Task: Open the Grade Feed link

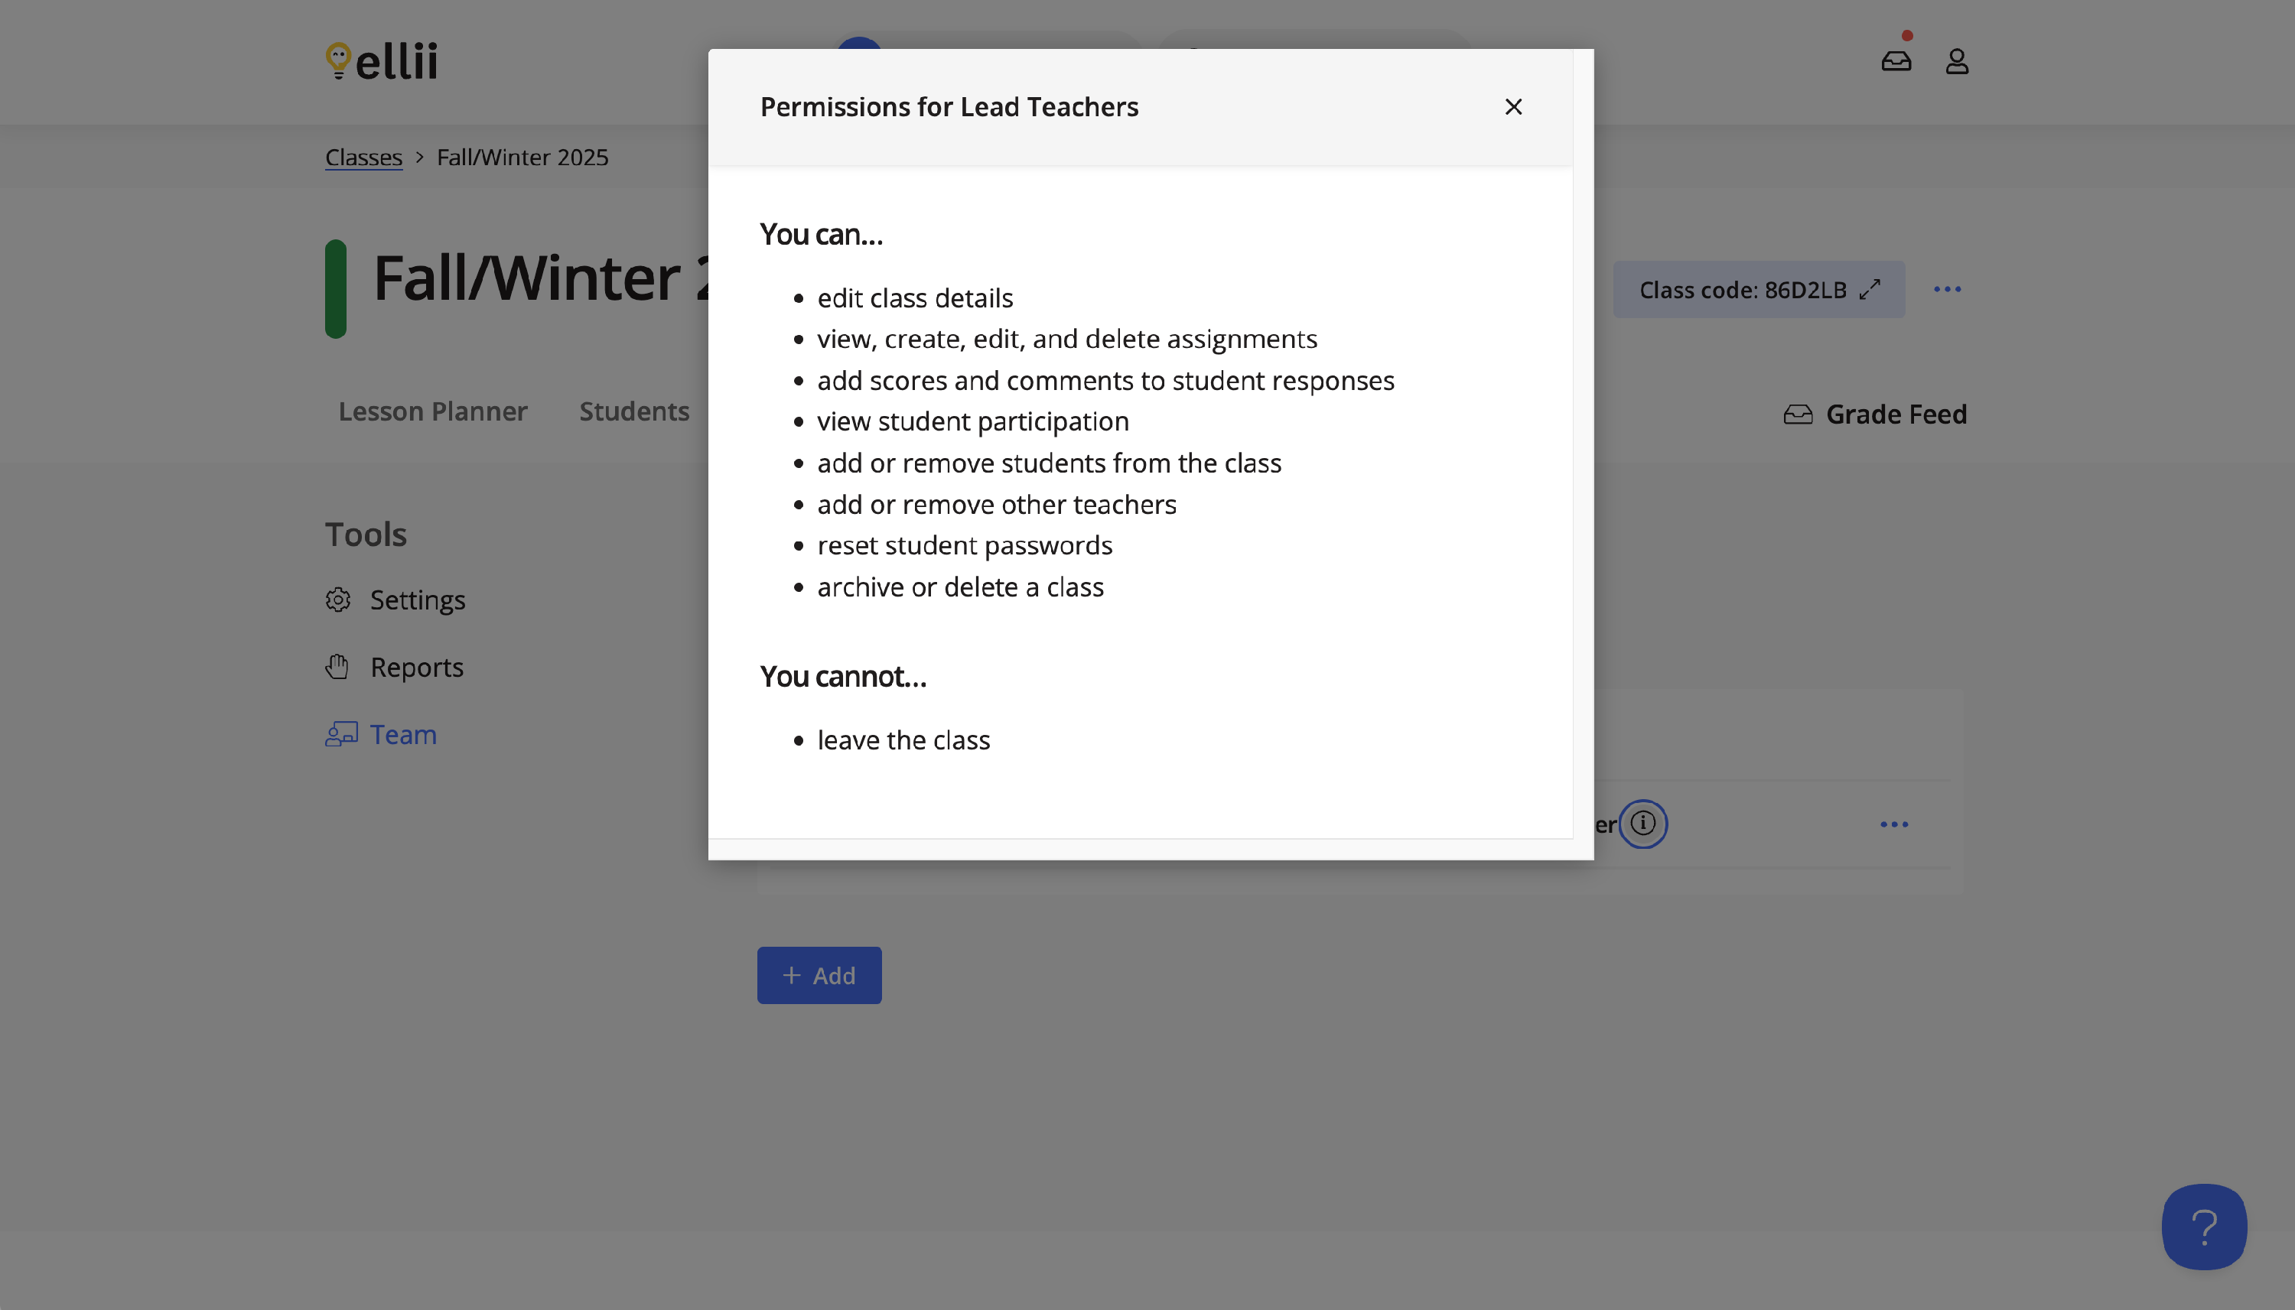Action: coord(1896,414)
